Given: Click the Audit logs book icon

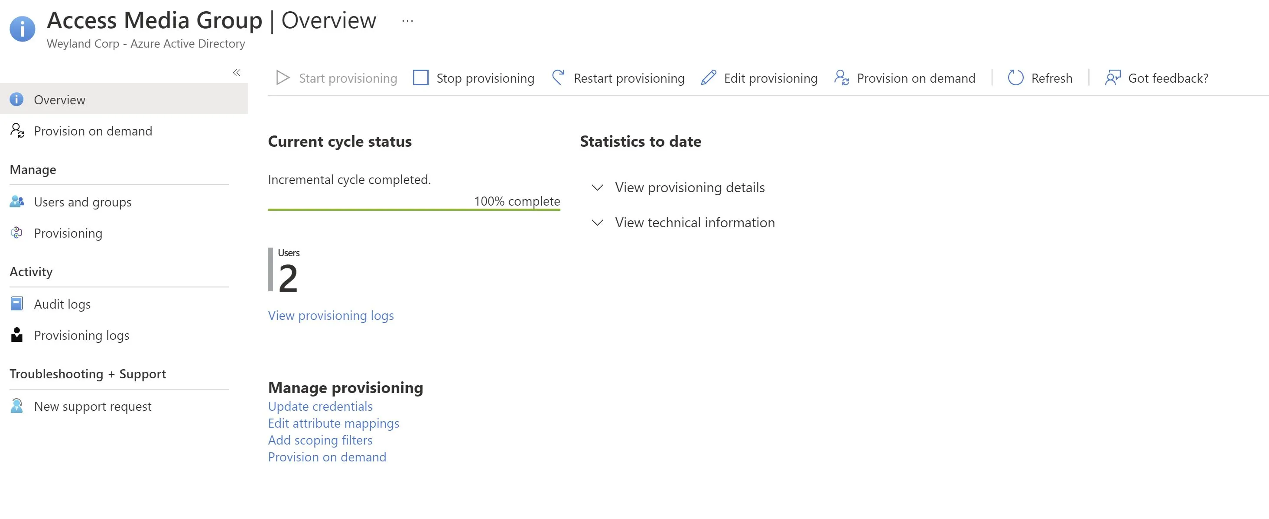Looking at the screenshot, I should (x=17, y=303).
